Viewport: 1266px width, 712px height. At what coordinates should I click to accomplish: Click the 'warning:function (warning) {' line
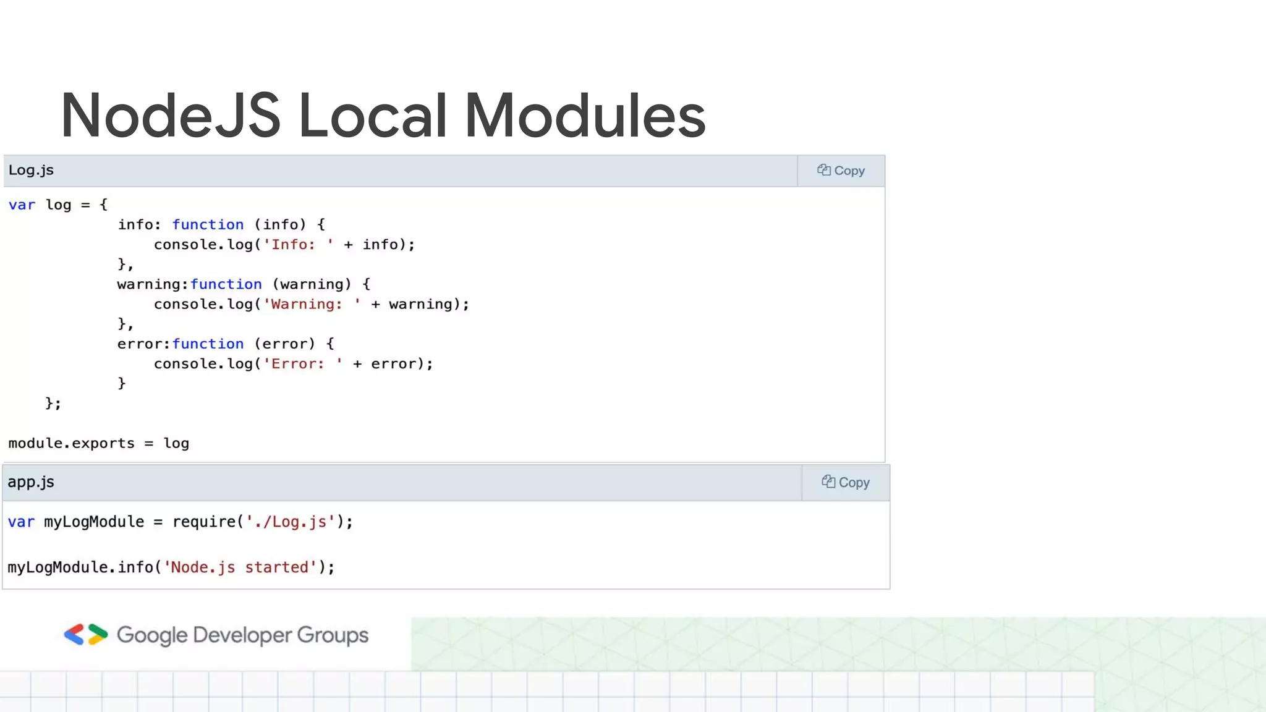[244, 284]
